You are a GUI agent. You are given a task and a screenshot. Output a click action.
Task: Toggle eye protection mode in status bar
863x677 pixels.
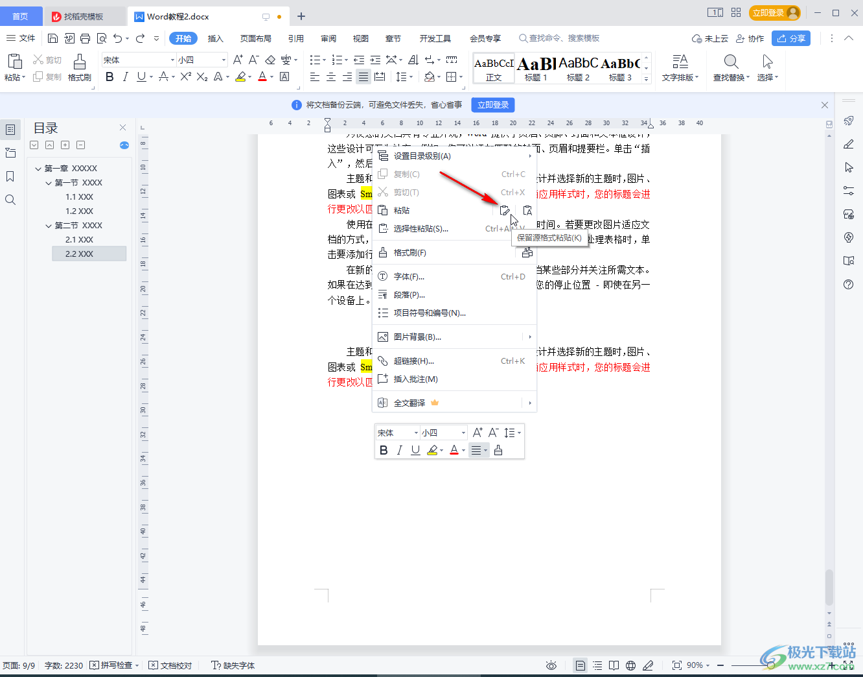click(x=551, y=665)
